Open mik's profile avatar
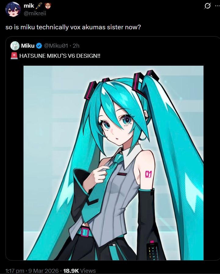 [x=13, y=9]
